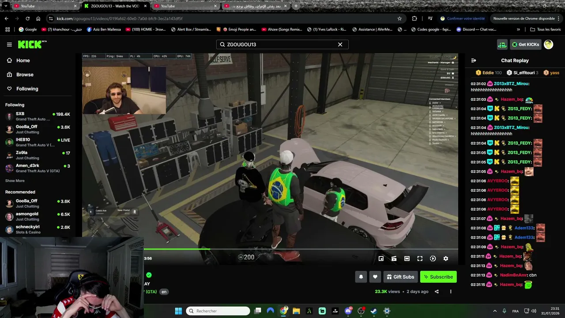
Task: Clear the ZGOUGOU13 search with the X
Action: (x=340, y=45)
